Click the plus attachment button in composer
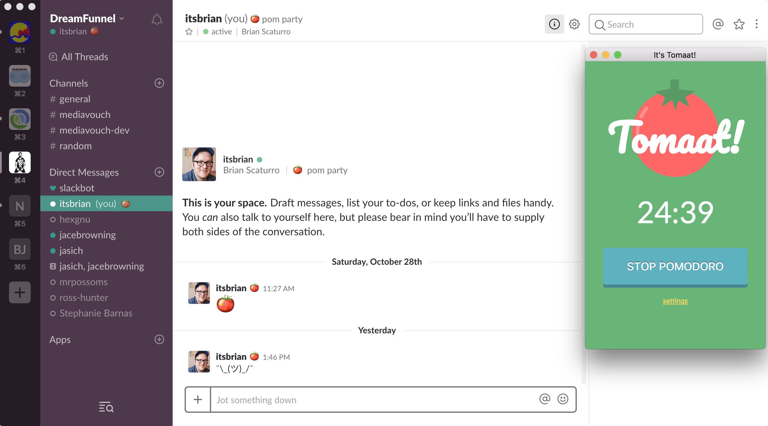Image resolution: width=768 pixels, height=426 pixels. click(198, 400)
